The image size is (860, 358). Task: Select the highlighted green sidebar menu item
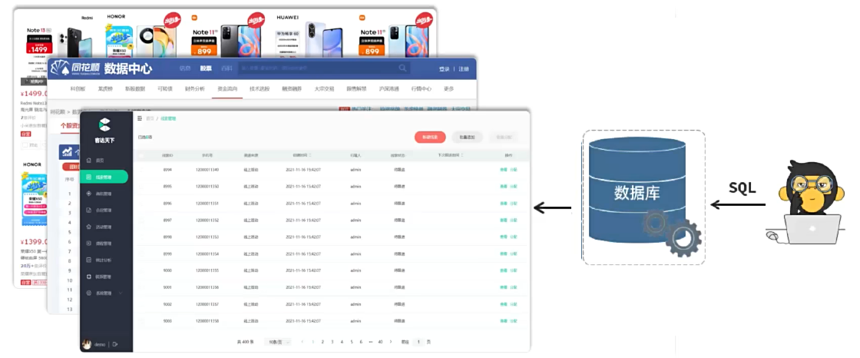[x=104, y=177]
